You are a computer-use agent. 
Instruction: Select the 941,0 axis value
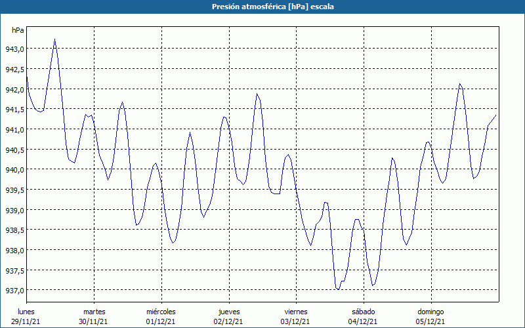click(14, 129)
